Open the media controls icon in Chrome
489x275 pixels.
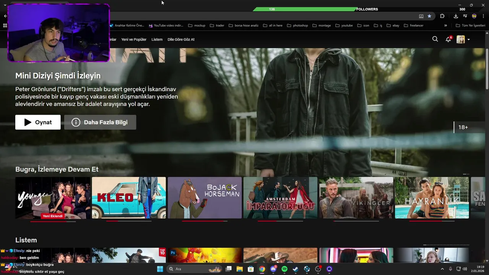tap(465, 16)
